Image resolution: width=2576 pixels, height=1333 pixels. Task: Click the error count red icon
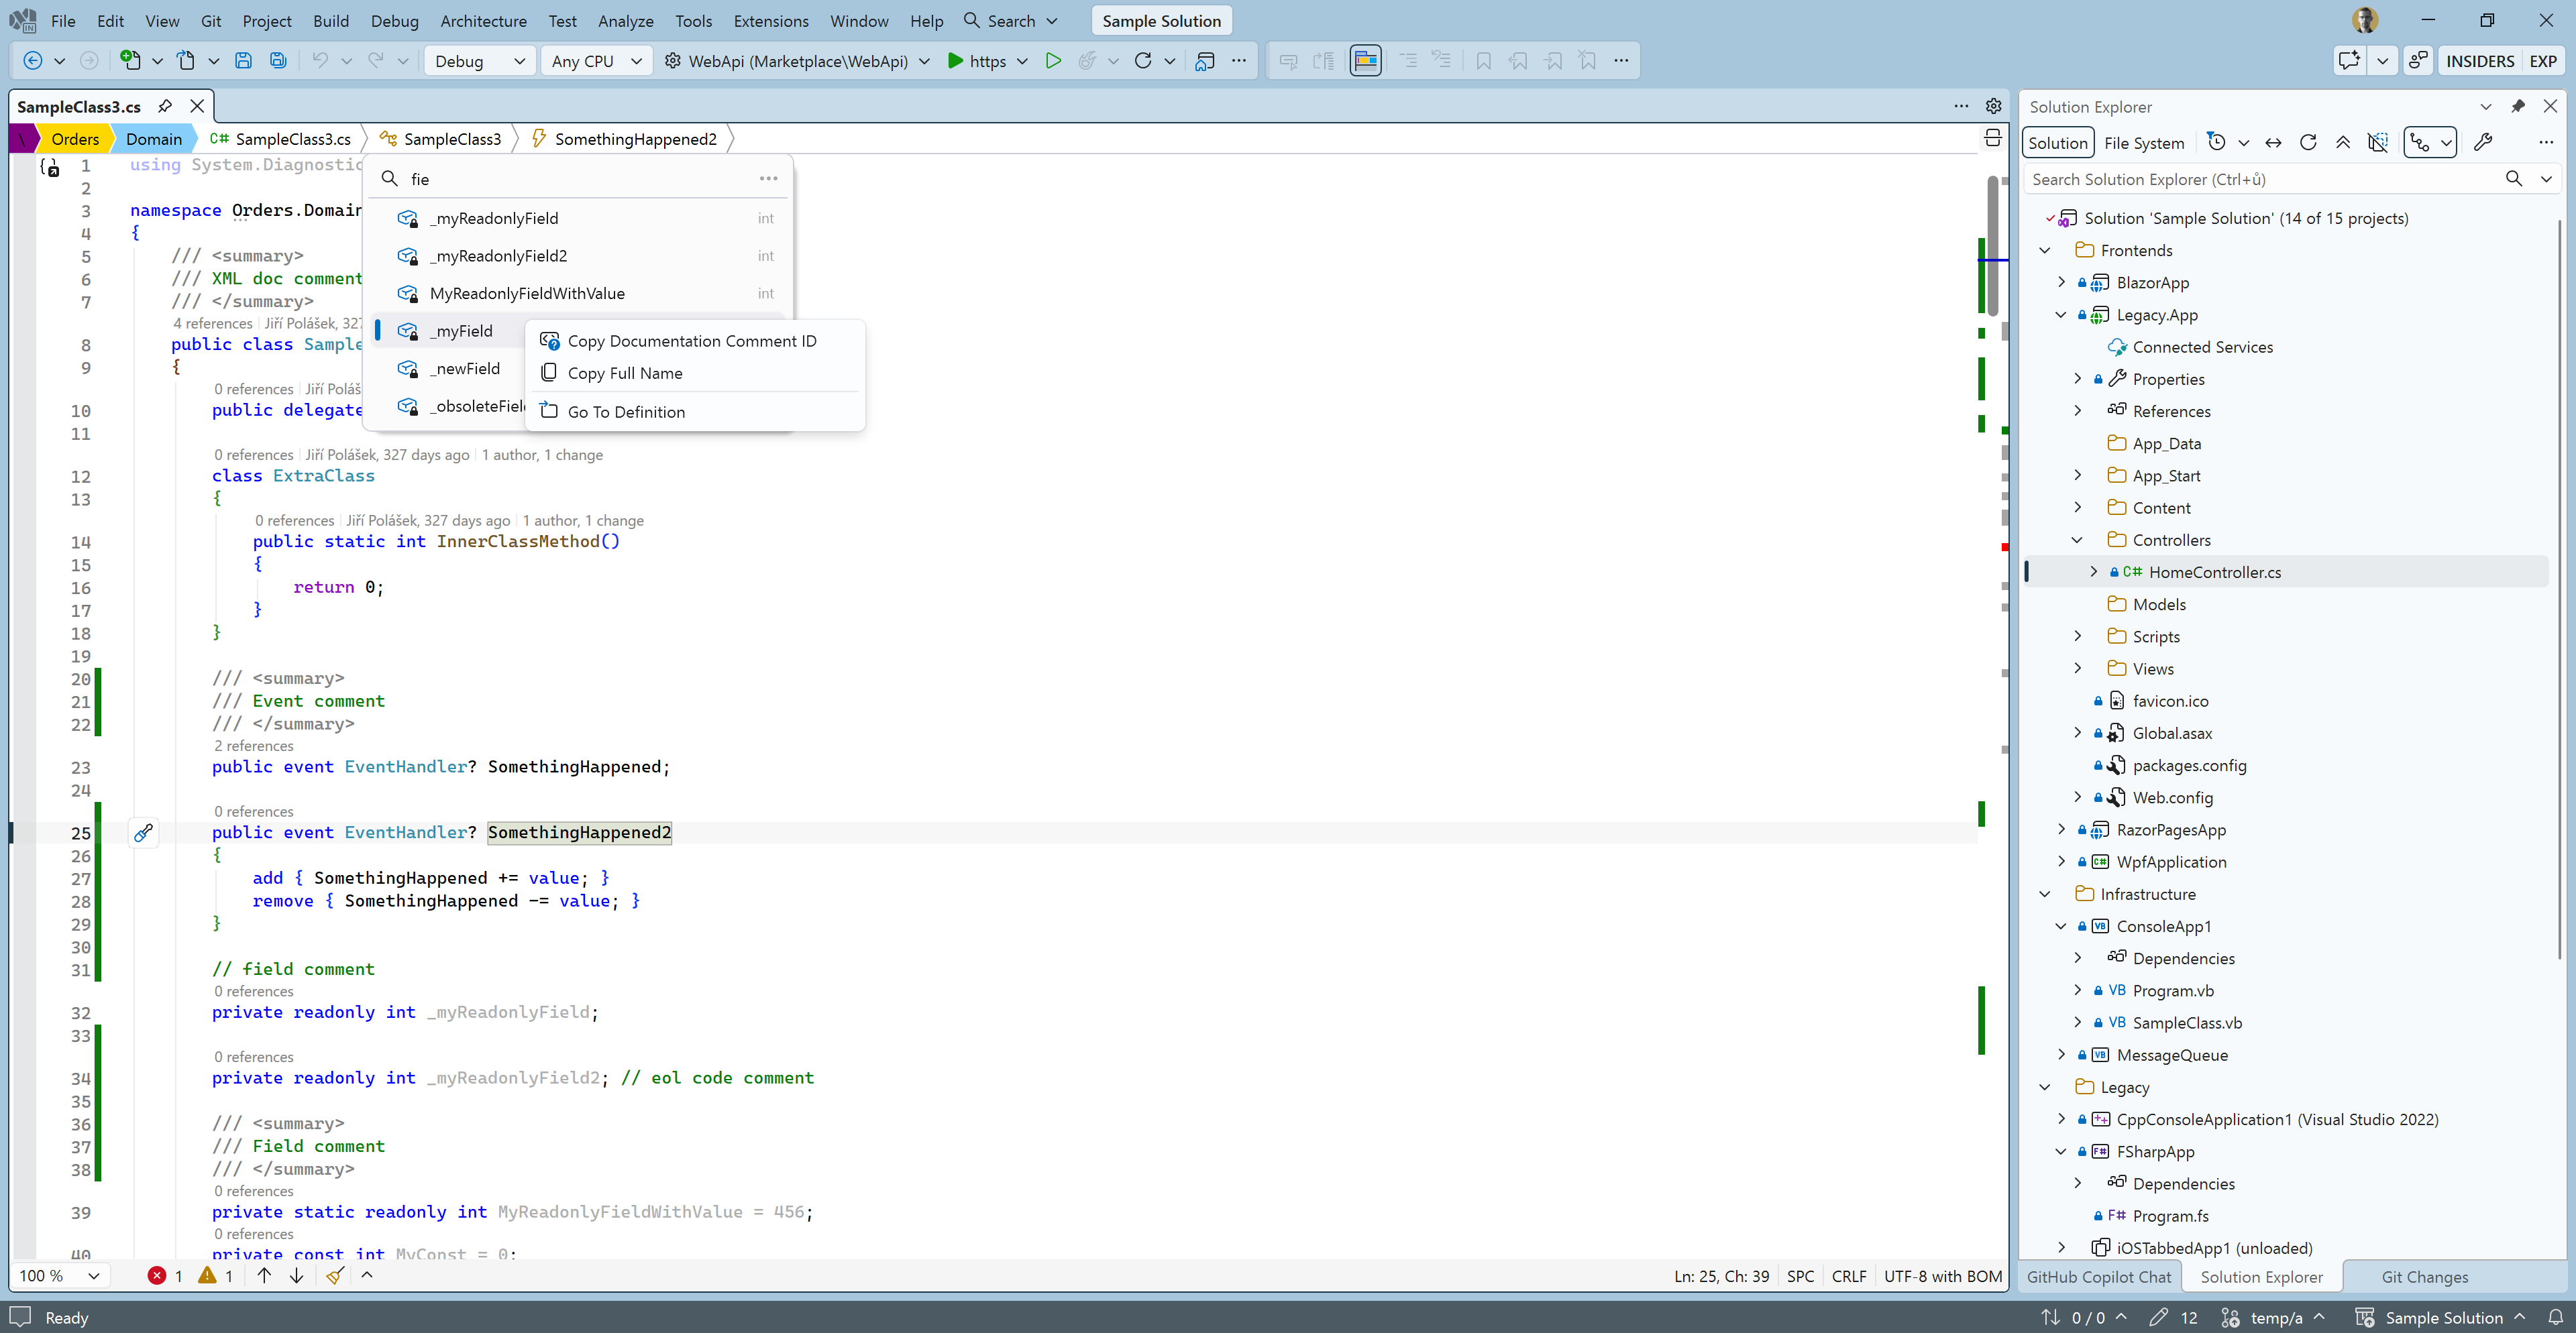[157, 1275]
